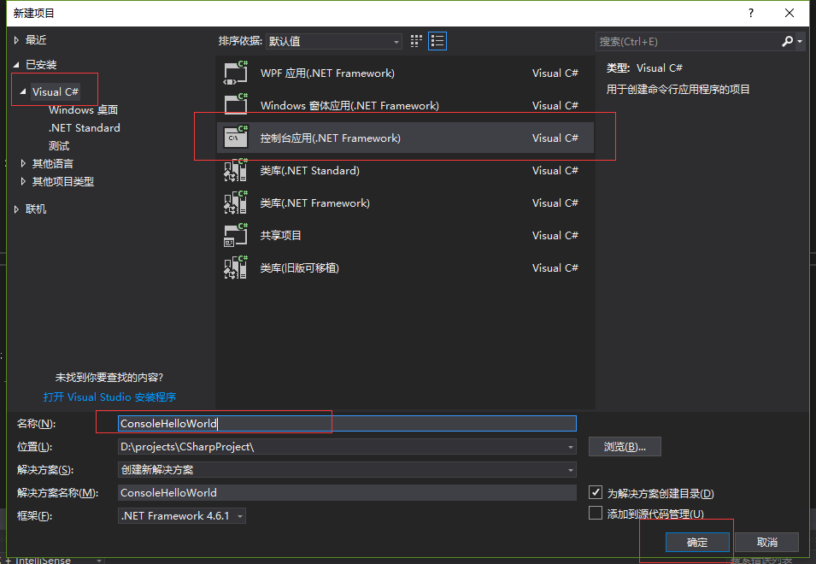Open the .NET Framework version dropdown
Screen dimensions: 816x564
[182, 515]
